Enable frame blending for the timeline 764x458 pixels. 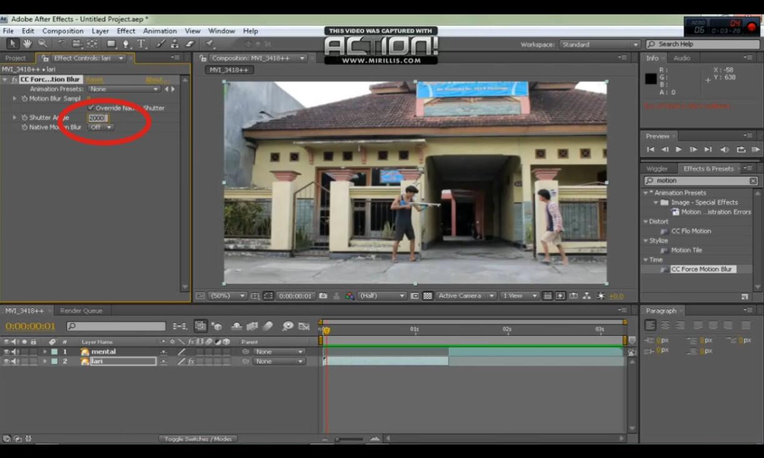tap(252, 326)
